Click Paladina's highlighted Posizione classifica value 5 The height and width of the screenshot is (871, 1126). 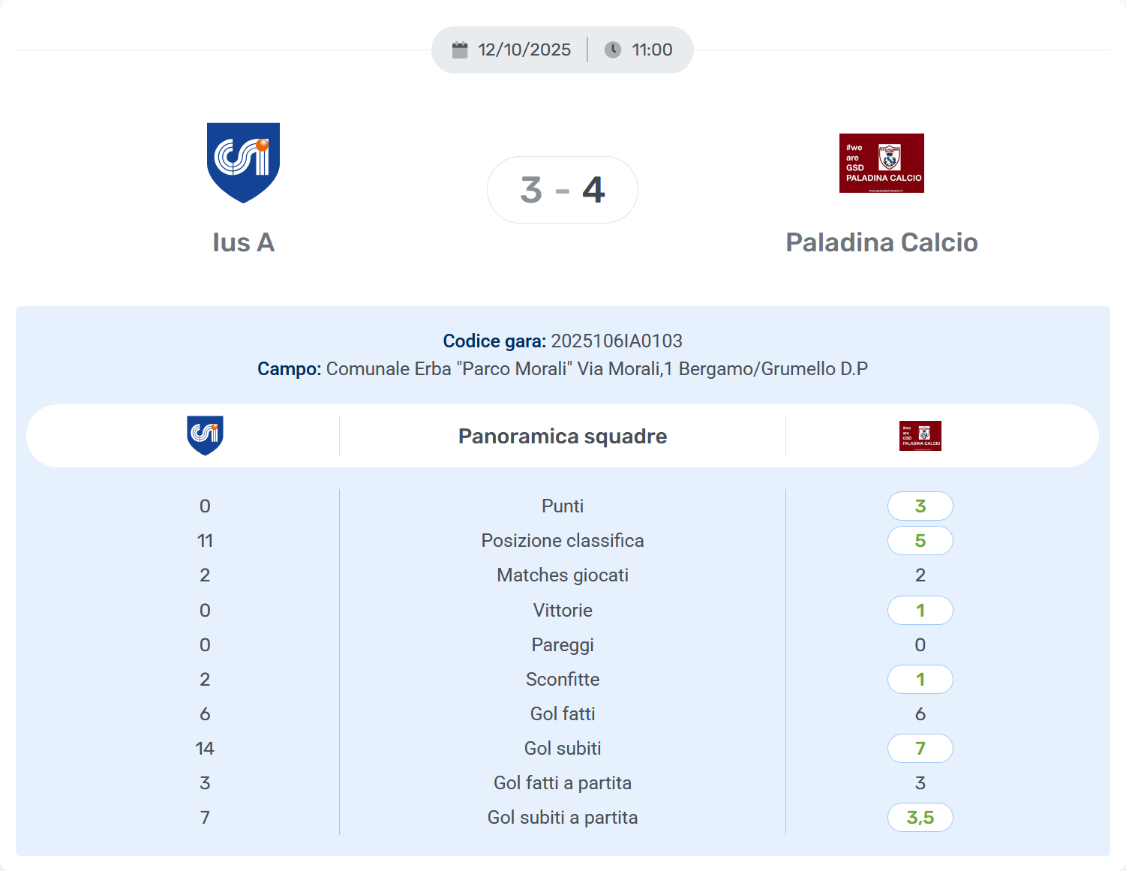pyautogui.click(x=920, y=541)
